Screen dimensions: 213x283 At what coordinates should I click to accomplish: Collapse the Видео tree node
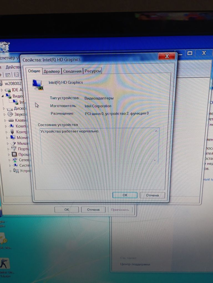pos(3,96)
